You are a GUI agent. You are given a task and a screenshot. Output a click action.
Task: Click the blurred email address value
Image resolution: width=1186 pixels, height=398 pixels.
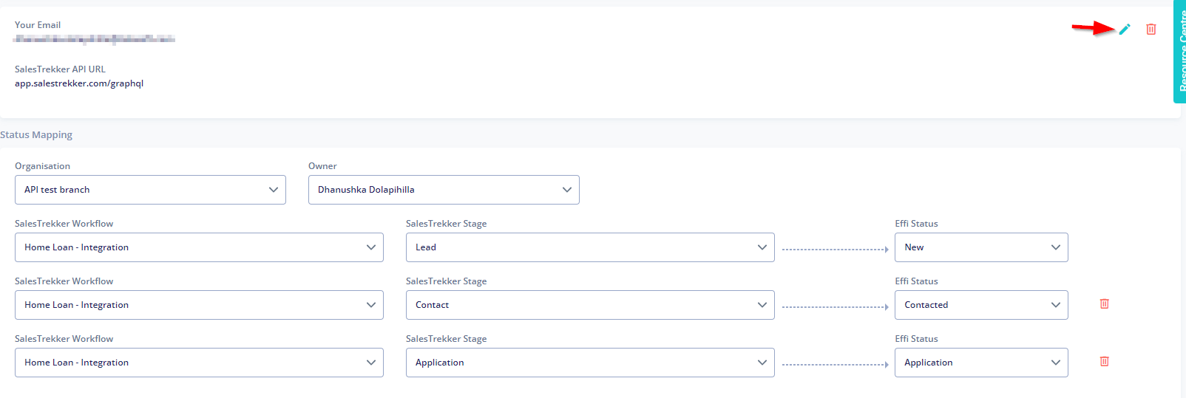point(95,38)
